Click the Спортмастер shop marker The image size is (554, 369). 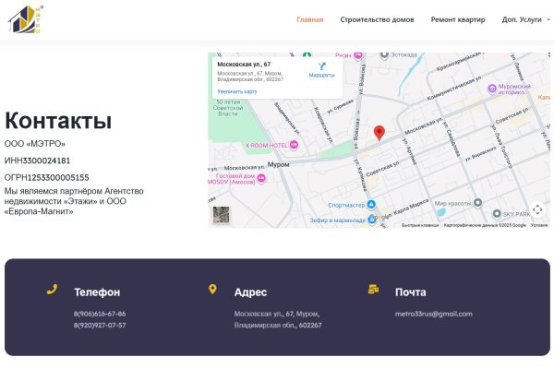[x=371, y=205]
